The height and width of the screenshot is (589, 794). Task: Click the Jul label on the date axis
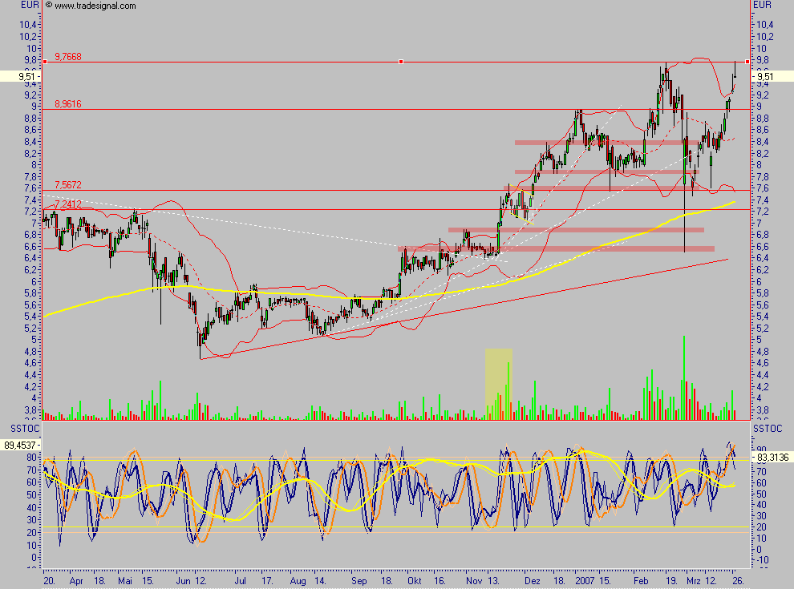241,581
